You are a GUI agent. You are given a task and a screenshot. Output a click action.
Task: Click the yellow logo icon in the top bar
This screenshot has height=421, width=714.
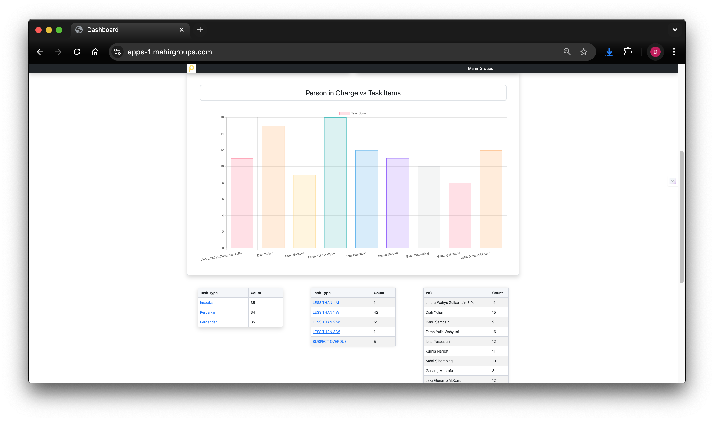[x=192, y=68]
